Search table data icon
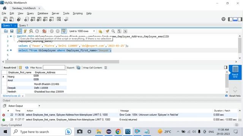The image size is (243, 136). [x=59, y=19]
